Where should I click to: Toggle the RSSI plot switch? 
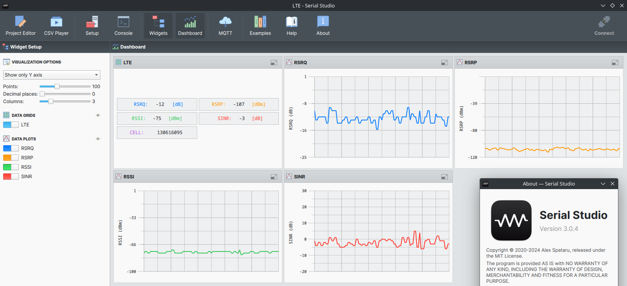coord(11,167)
